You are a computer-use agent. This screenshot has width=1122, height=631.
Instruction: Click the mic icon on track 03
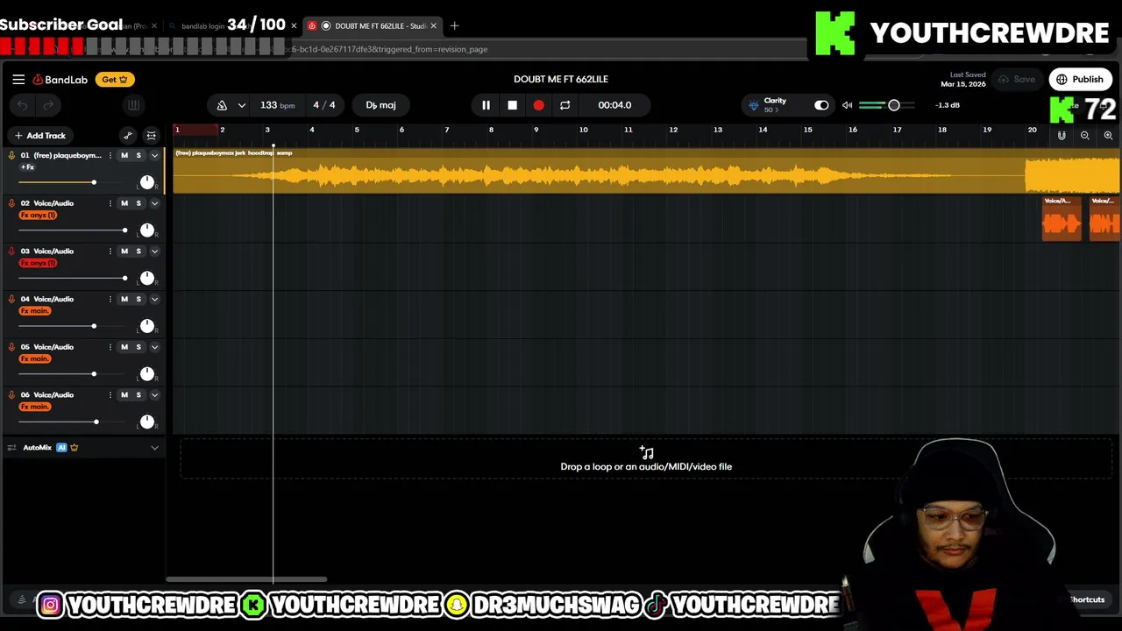click(x=11, y=252)
